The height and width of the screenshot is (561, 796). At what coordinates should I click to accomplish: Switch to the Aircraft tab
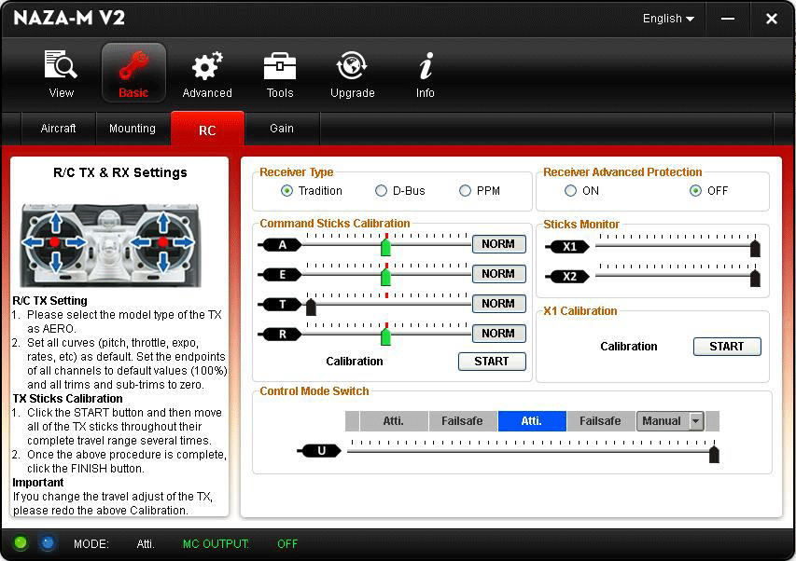point(58,129)
